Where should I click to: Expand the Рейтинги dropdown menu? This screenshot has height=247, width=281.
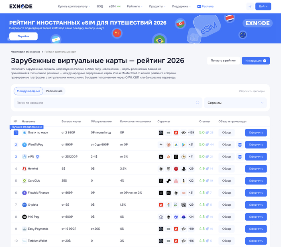(x=135, y=6)
